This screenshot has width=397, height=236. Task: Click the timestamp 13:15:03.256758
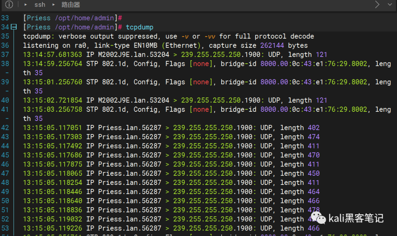pyautogui.click(x=53, y=110)
